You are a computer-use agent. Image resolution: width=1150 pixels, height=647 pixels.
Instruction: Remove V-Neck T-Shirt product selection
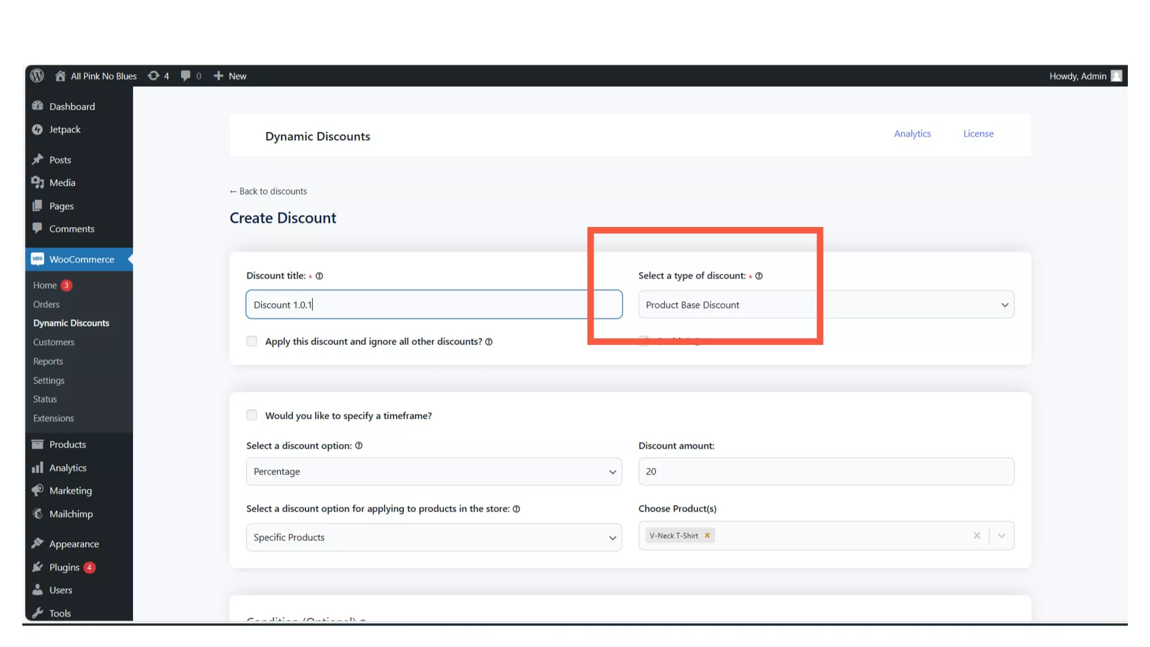tap(707, 536)
